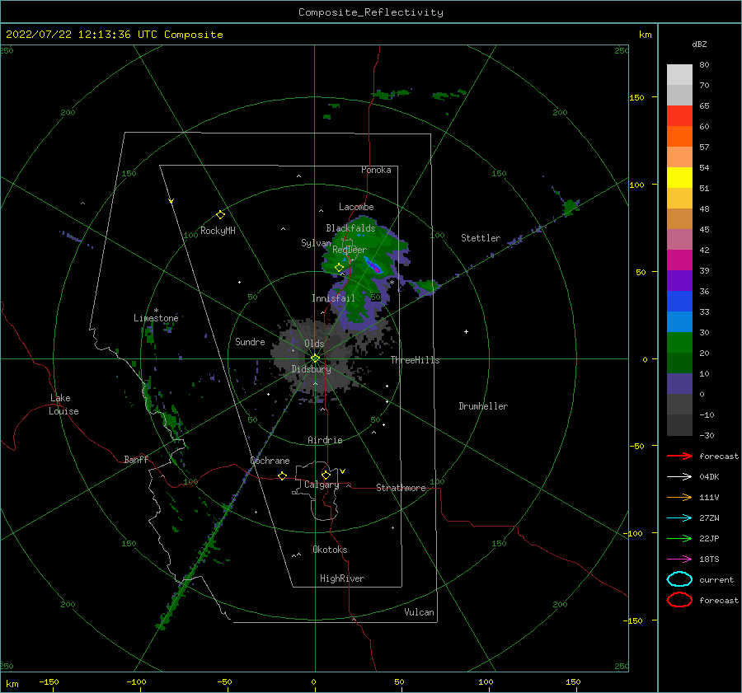Click the Blackfalds city label
The height and width of the screenshot is (693, 742).
pos(350,228)
